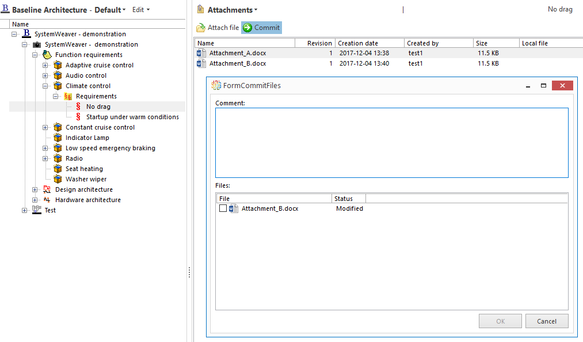Click the Function requirements flask icon
The width and height of the screenshot is (583, 342).
coord(47,54)
